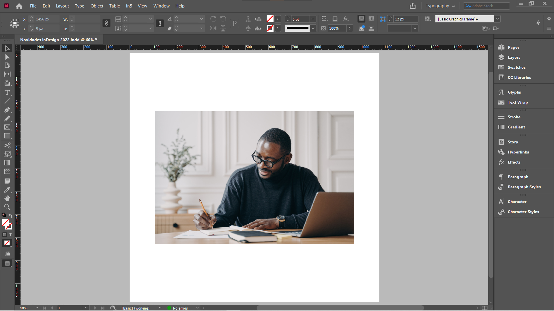Open the effects fx icon in control bar
This screenshot has width=554, height=311.
coord(346,19)
